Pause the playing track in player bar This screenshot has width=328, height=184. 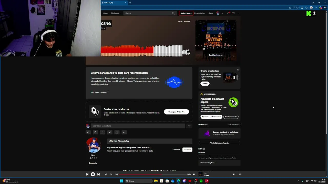(93, 174)
